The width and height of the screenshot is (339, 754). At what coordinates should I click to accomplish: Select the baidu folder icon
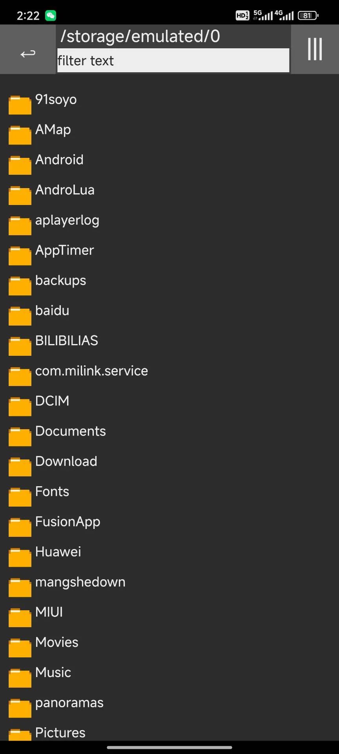20,316
